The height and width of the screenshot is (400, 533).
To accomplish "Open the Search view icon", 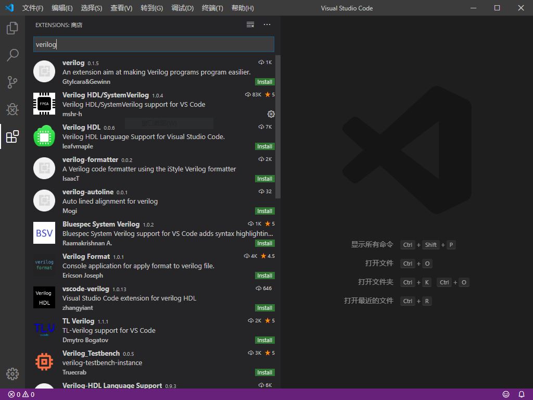I will pos(12,55).
